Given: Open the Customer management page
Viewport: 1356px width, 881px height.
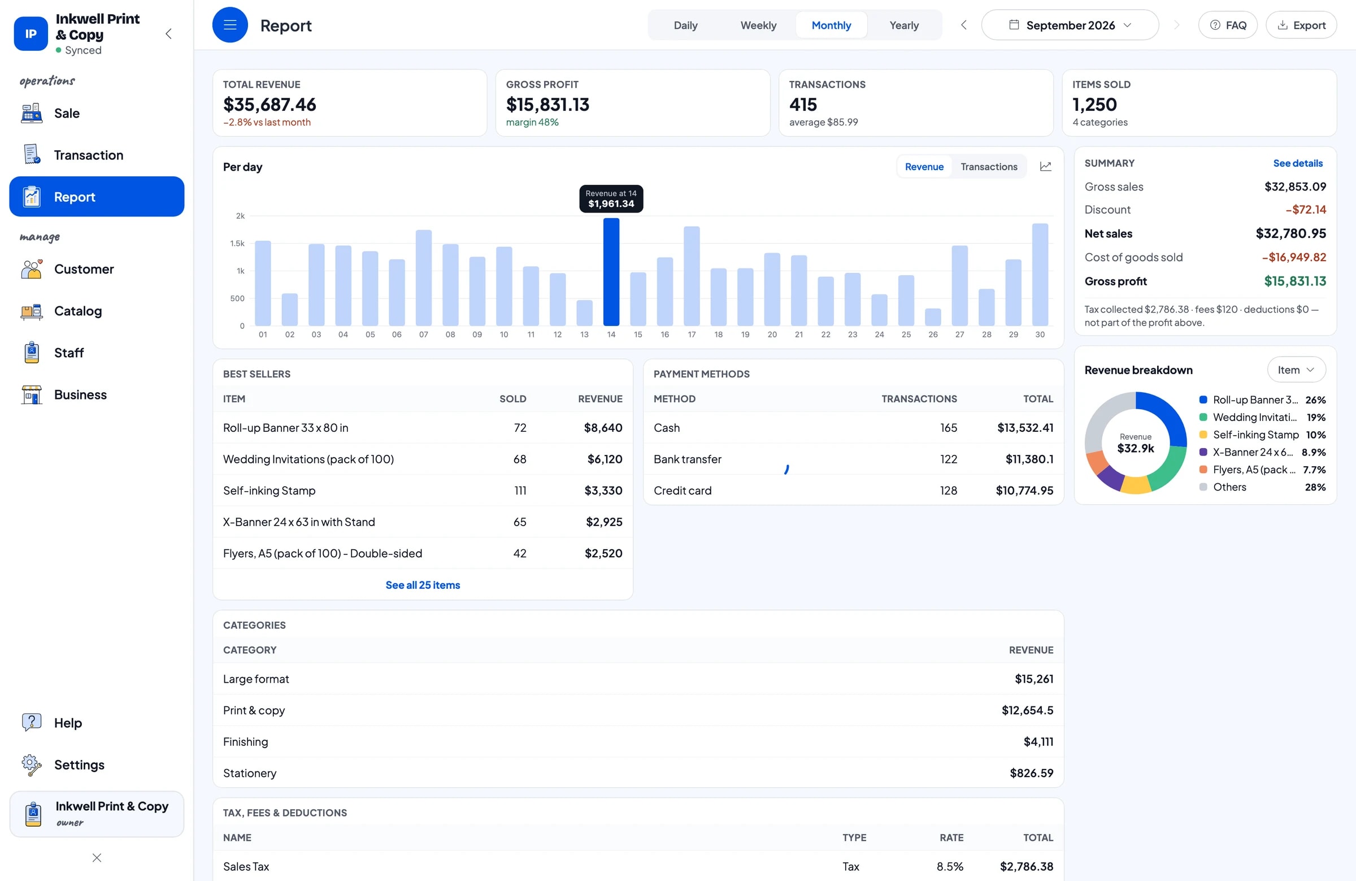Looking at the screenshot, I should [x=97, y=269].
